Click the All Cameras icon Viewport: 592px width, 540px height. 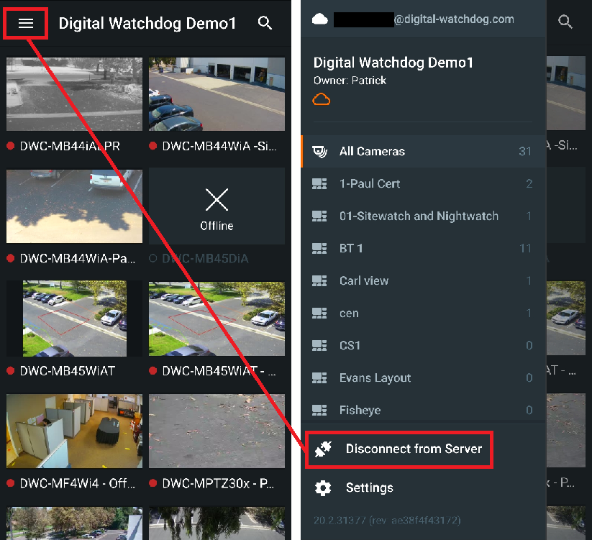tap(320, 152)
